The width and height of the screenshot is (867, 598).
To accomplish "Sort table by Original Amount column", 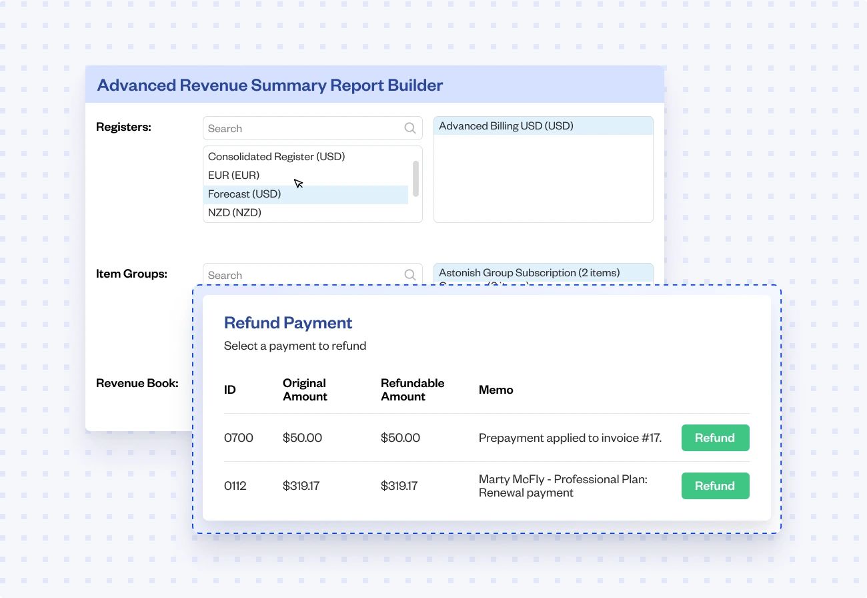I will pyautogui.click(x=304, y=389).
